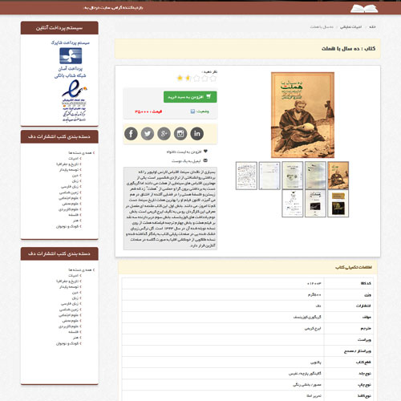Click the سیستم پرداخت آنلاین panel header

(x=59, y=28)
